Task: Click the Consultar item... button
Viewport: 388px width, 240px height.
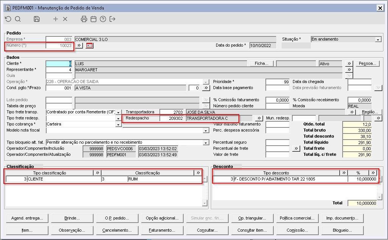Action: tap(252, 230)
